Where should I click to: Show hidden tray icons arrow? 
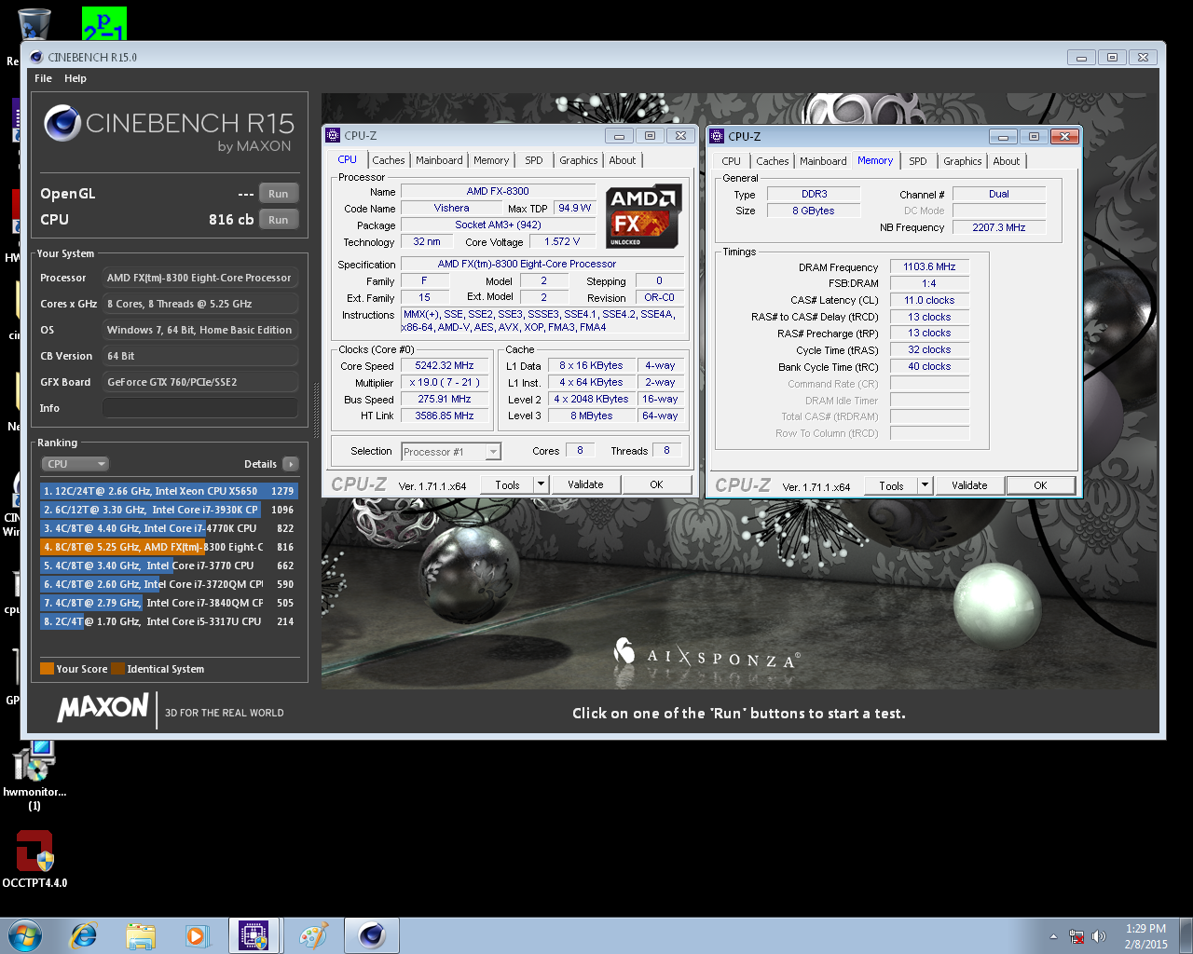[x=1053, y=936]
